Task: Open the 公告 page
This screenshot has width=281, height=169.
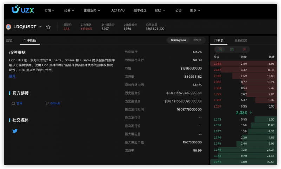Action: click(178, 11)
